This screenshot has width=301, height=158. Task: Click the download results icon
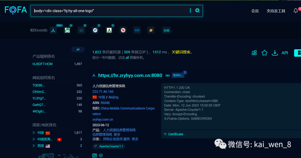click(275, 53)
